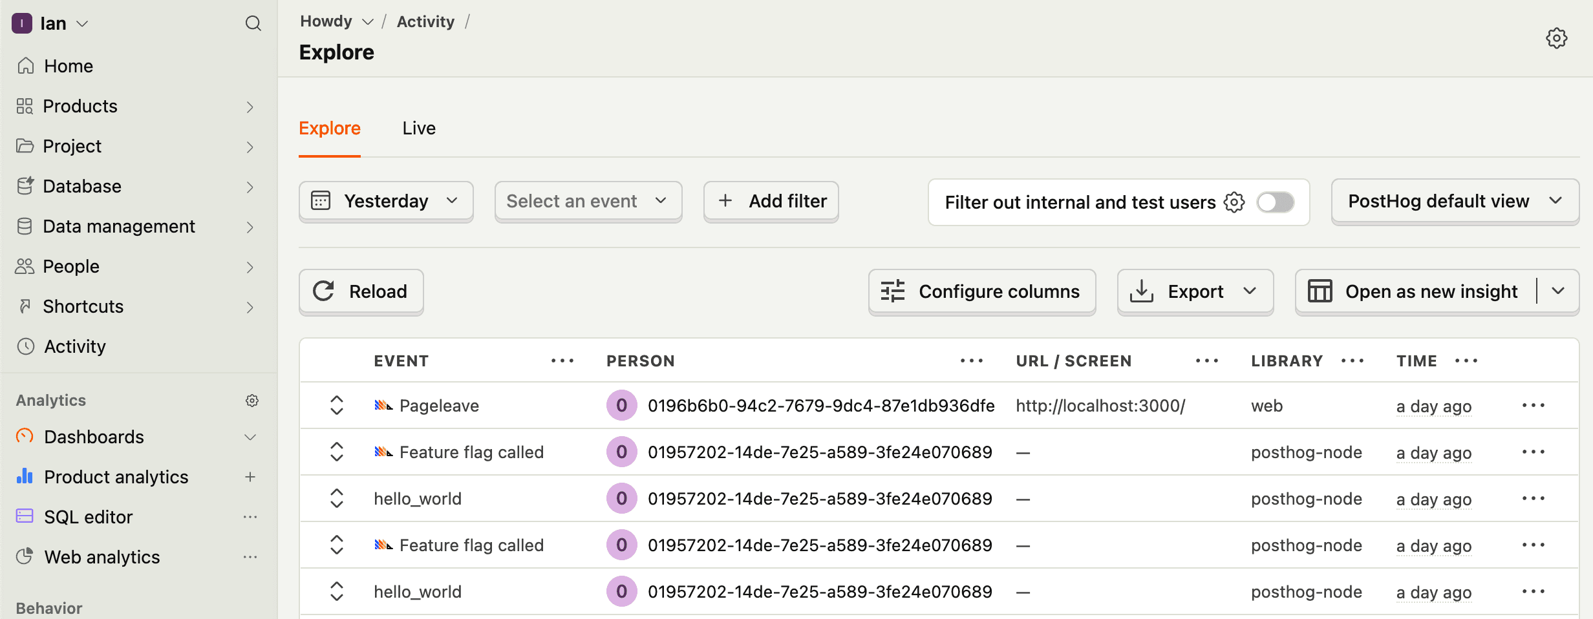Image resolution: width=1593 pixels, height=619 pixels.
Task: Click the Reload button
Action: click(x=361, y=291)
